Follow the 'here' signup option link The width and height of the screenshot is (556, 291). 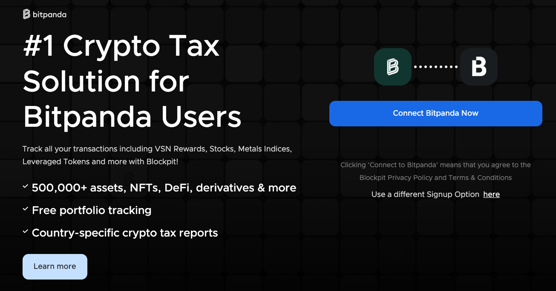491,194
